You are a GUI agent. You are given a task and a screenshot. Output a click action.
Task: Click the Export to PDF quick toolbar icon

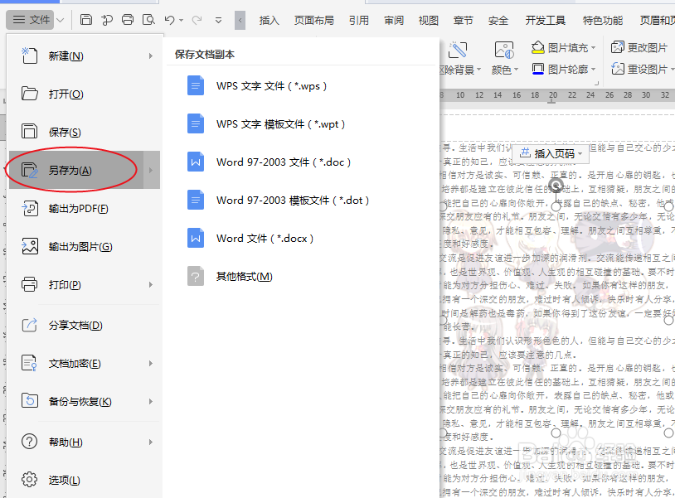tap(107, 20)
